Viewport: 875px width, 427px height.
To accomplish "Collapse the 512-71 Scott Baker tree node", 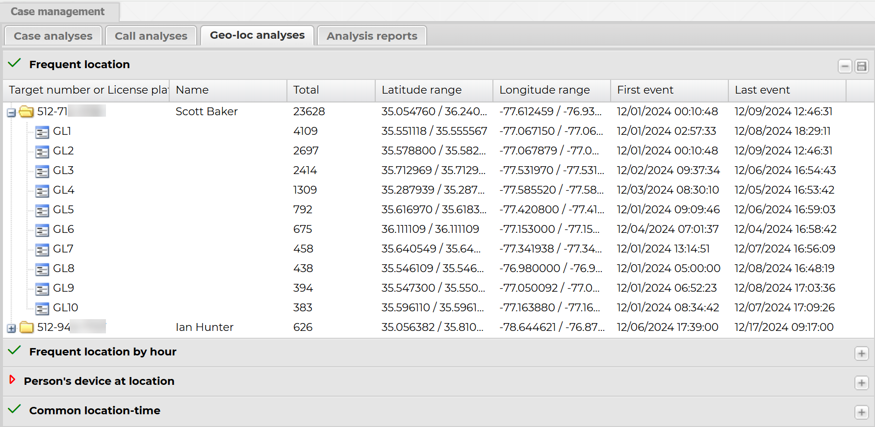I will (11, 113).
